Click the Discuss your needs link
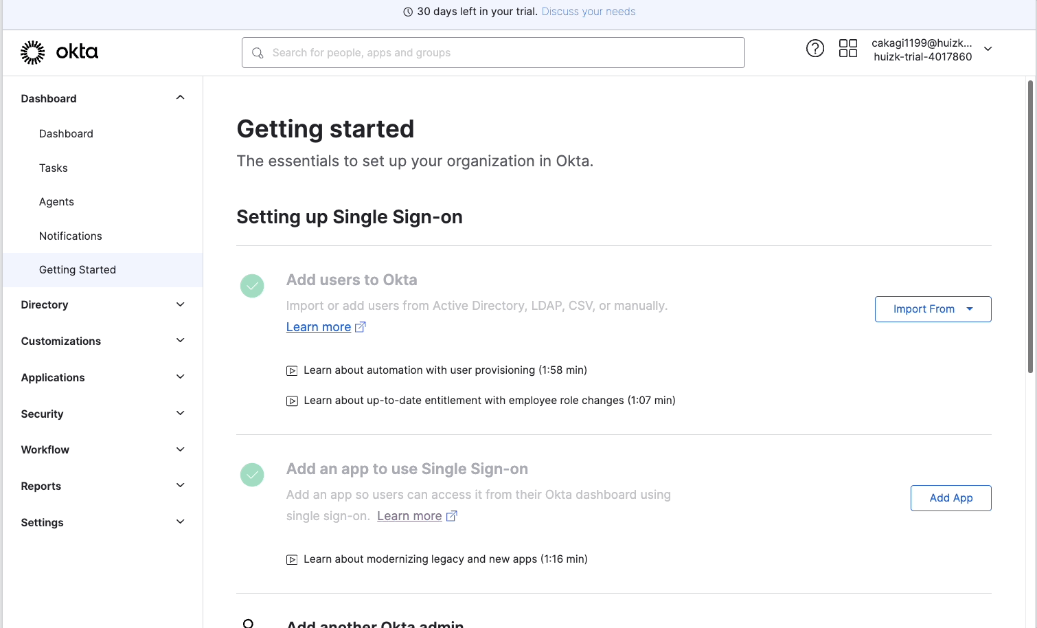1037x628 pixels. coord(588,11)
